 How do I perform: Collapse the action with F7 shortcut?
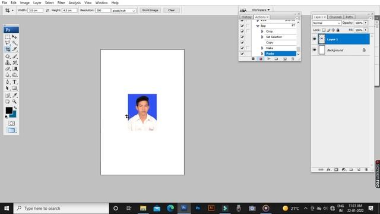point(258,26)
